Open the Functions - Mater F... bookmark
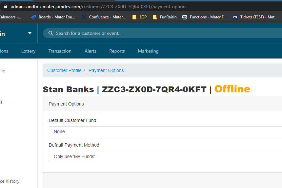Screen dimensions: 282x188 [204, 17]
